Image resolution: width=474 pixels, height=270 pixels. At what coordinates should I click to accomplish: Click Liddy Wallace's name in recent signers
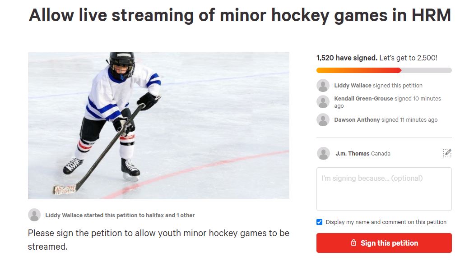[x=353, y=86]
